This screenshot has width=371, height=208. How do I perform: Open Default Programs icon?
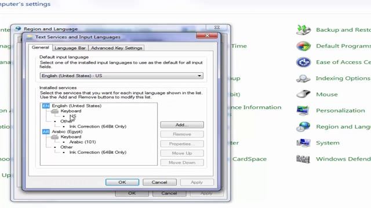click(x=303, y=46)
